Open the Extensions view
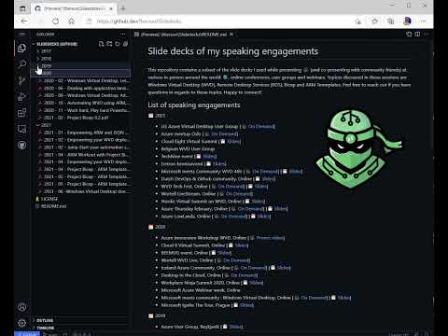Viewport: 448px width, 336px height. click(x=21, y=113)
